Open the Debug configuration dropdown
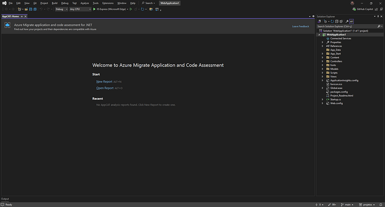The image size is (385, 207). (62, 9)
